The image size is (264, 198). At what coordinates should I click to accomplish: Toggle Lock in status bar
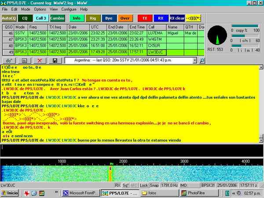pyautogui.click(x=143, y=185)
